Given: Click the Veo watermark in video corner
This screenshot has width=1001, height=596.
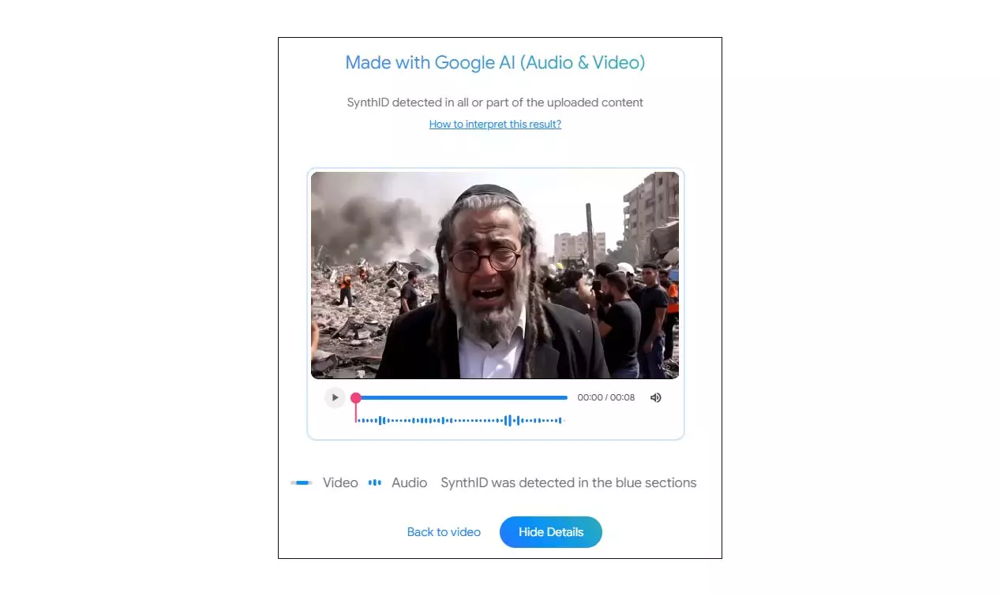Looking at the screenshot, I should coord(663,367).
